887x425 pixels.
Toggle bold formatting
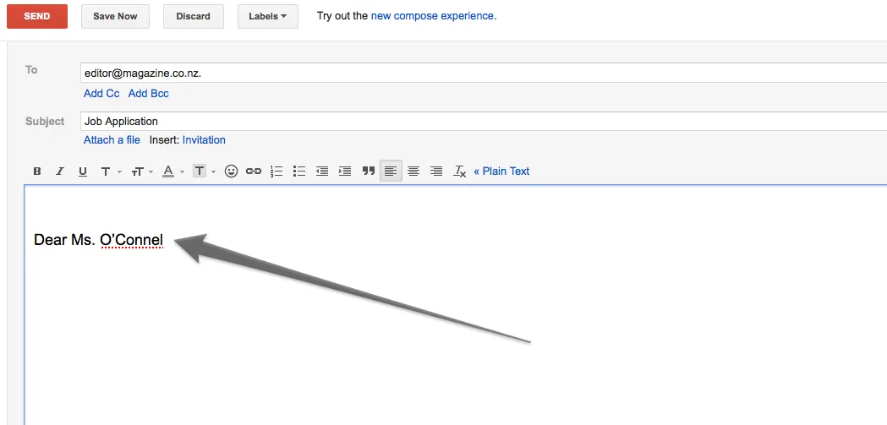37,172
